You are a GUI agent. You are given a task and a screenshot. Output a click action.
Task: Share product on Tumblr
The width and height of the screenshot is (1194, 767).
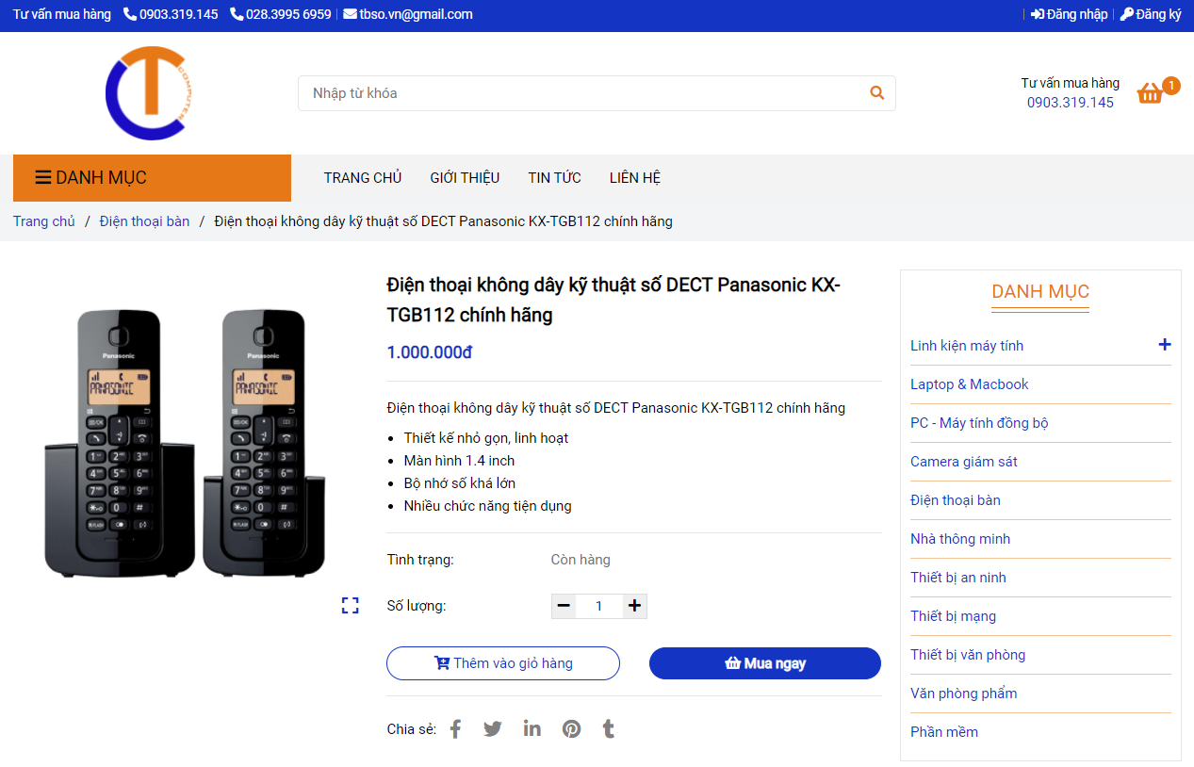click(609, 729)
